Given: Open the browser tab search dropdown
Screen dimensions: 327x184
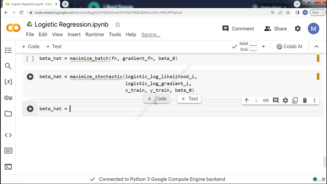Looking at the screenshot, I should click(297, 4).
